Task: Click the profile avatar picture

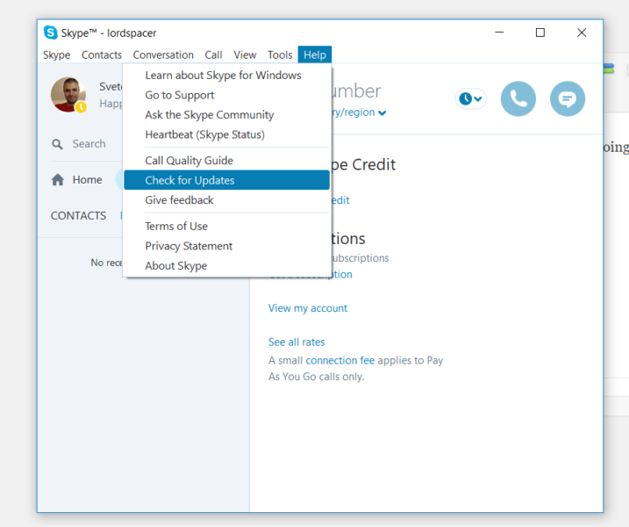Action: pos(68,95)
